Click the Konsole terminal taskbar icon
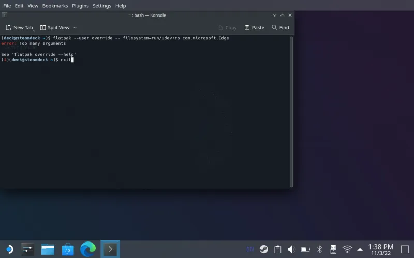414x258 pixels. 110,249
